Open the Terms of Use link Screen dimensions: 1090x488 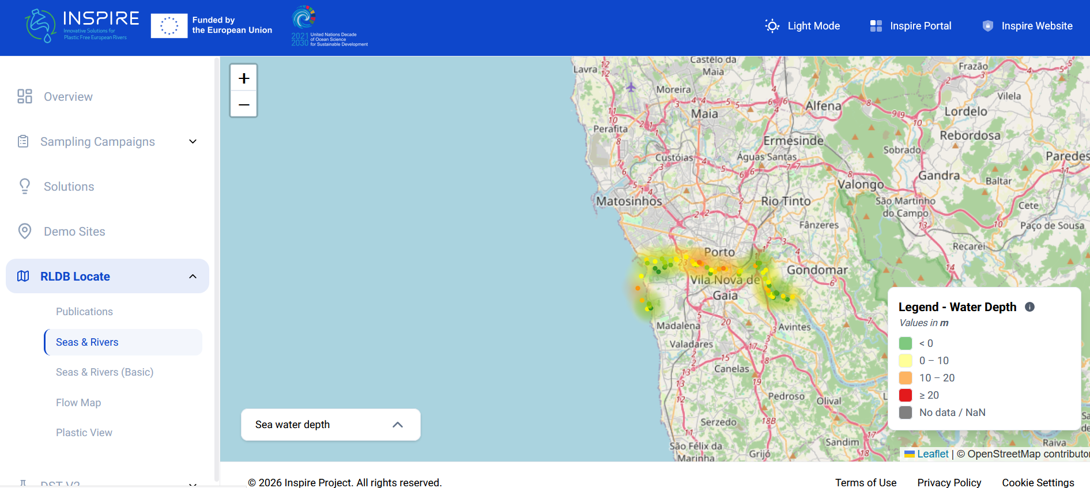[866, 483]
